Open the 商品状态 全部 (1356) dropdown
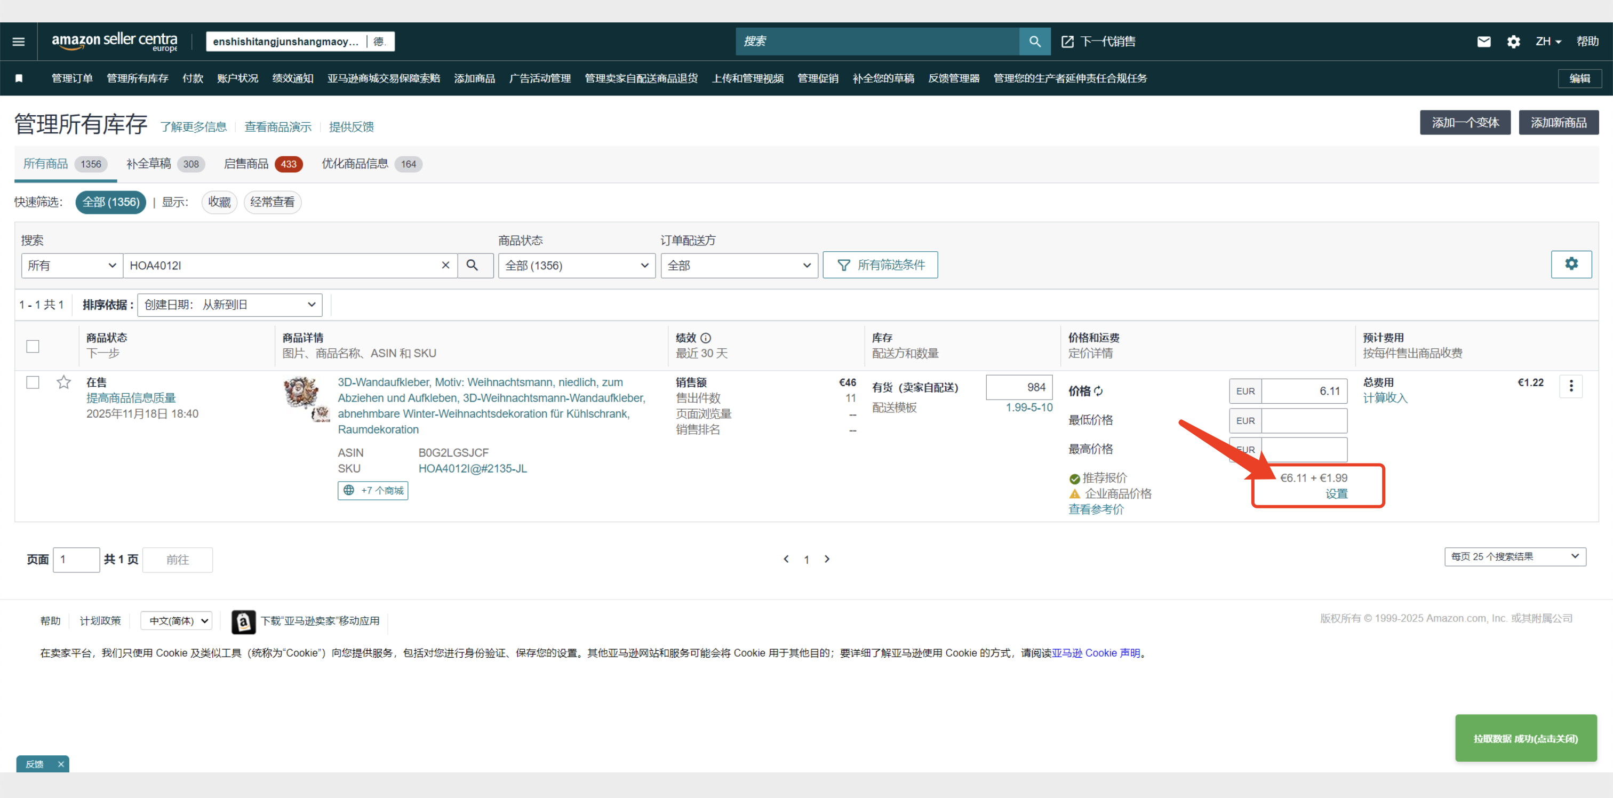This screenshot has height=798, width=1613. [x=576, y=266]
